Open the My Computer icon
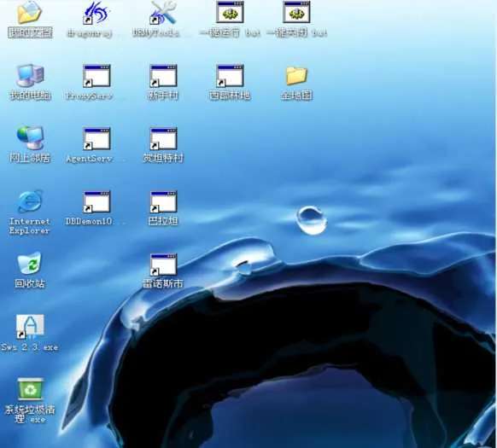This screenshot has width=497, height=448. [30, 76]
